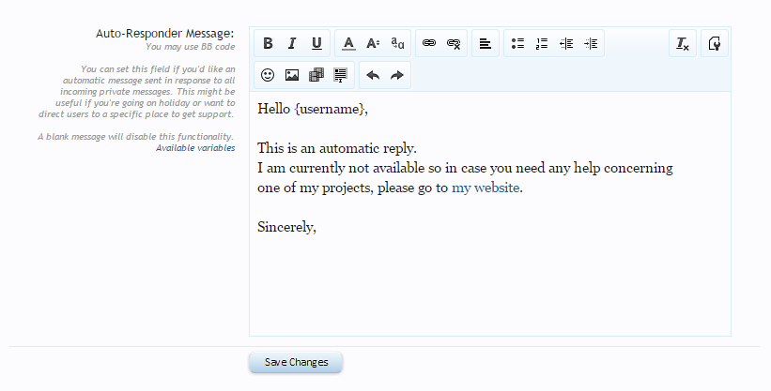The image size is (771, 391).
Task: Click the remove formatting icon
Action: point(683,43)
